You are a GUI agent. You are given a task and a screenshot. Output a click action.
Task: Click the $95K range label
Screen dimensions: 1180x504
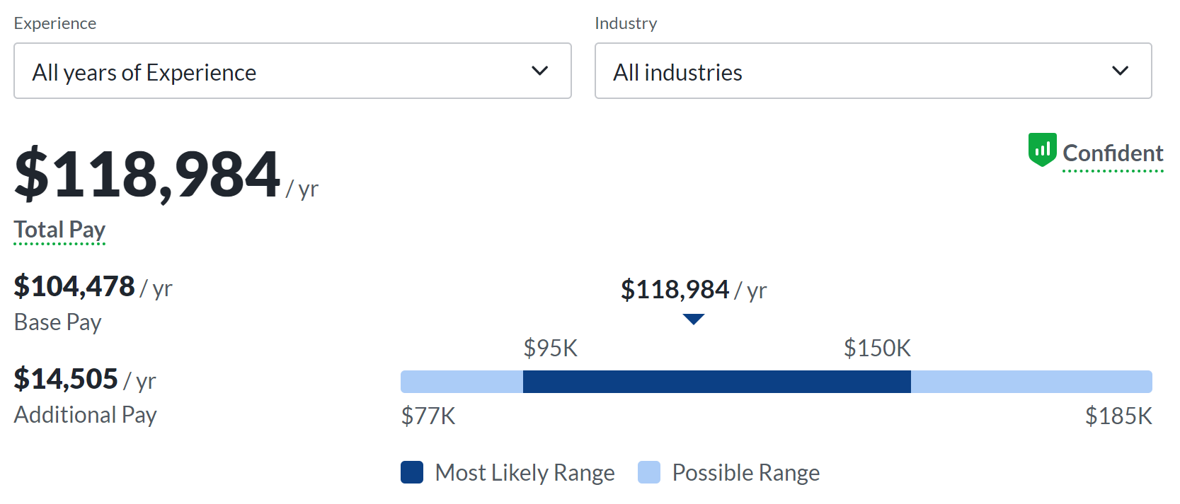pos(551,348)
